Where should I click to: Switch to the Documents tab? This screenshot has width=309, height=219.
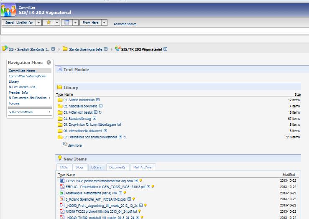(x=117, y=167)
